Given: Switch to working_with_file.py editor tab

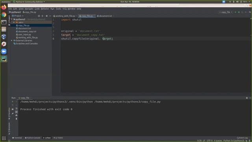Looking at the screenshot, I should tap(65, 16).
